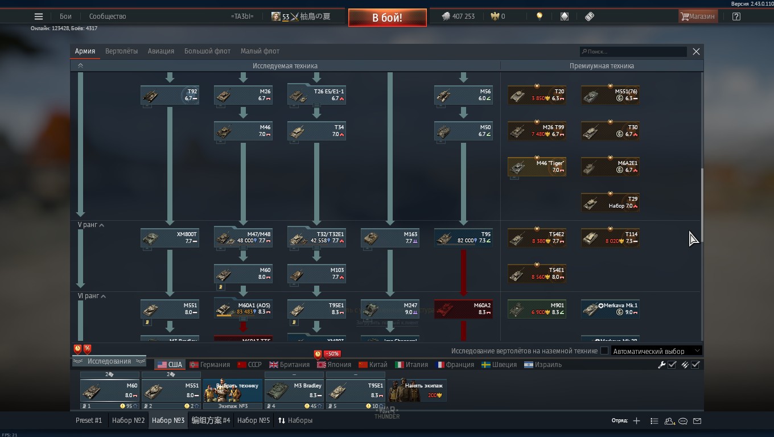This screenshot has width=774, height=437.
Task: Click the ammo stripes auto-refill icon
Action: tap(685, 365)
